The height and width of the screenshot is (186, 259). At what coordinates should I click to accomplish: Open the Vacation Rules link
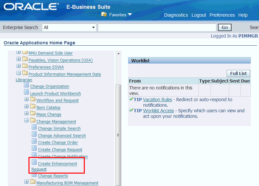tap(157, 100)
